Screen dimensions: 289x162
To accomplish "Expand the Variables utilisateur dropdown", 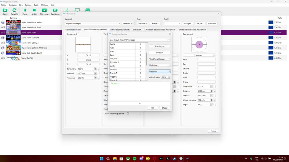I will coord(160,59).
